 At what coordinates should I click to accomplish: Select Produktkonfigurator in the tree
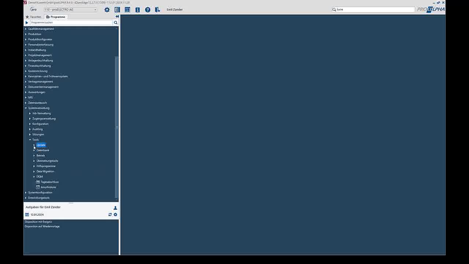(x=40, y=40)
